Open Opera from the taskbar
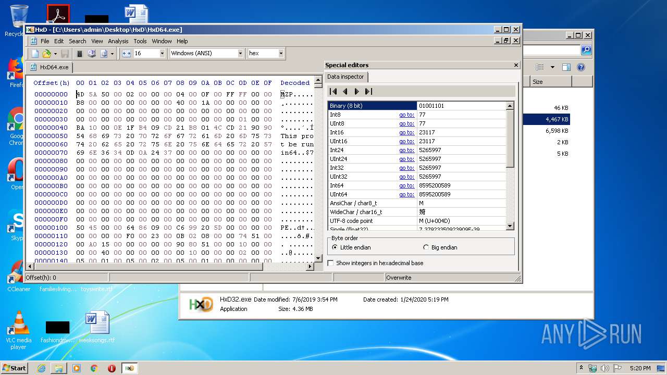Screen dimensions: 667x375 click(x=112, y=368)
